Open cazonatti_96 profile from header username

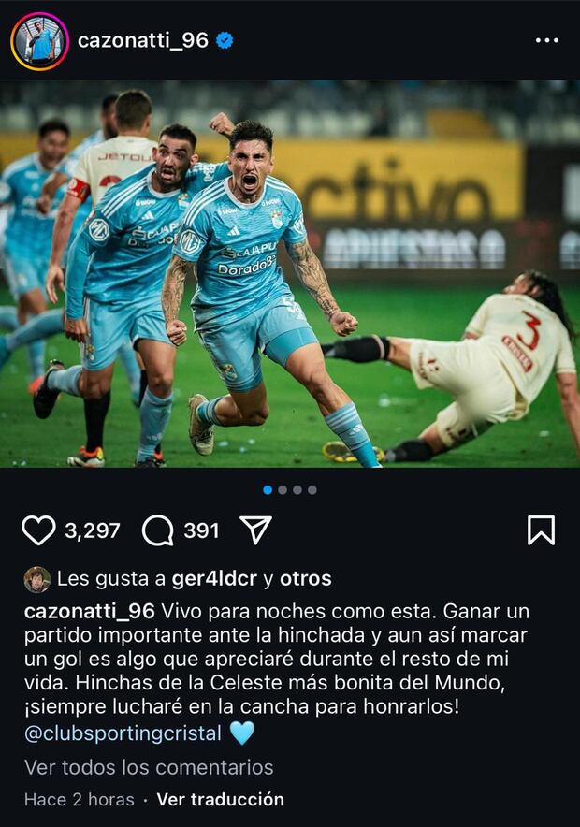click(143, 40)
